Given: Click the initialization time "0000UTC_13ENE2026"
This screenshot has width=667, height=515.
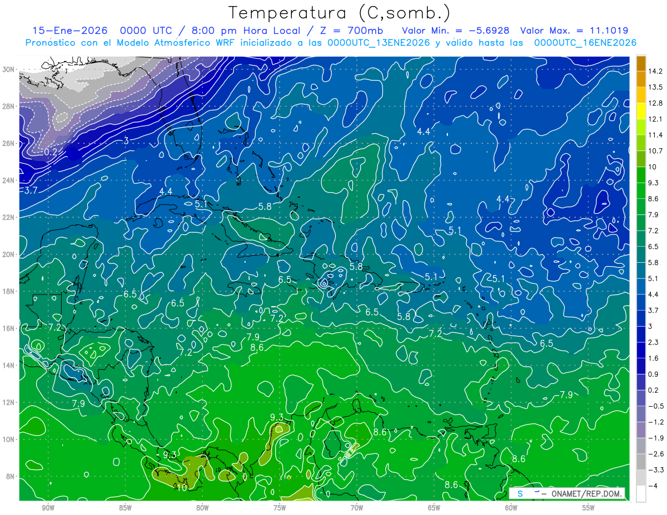Looking at the screenshot, I should tap(379, 43).
